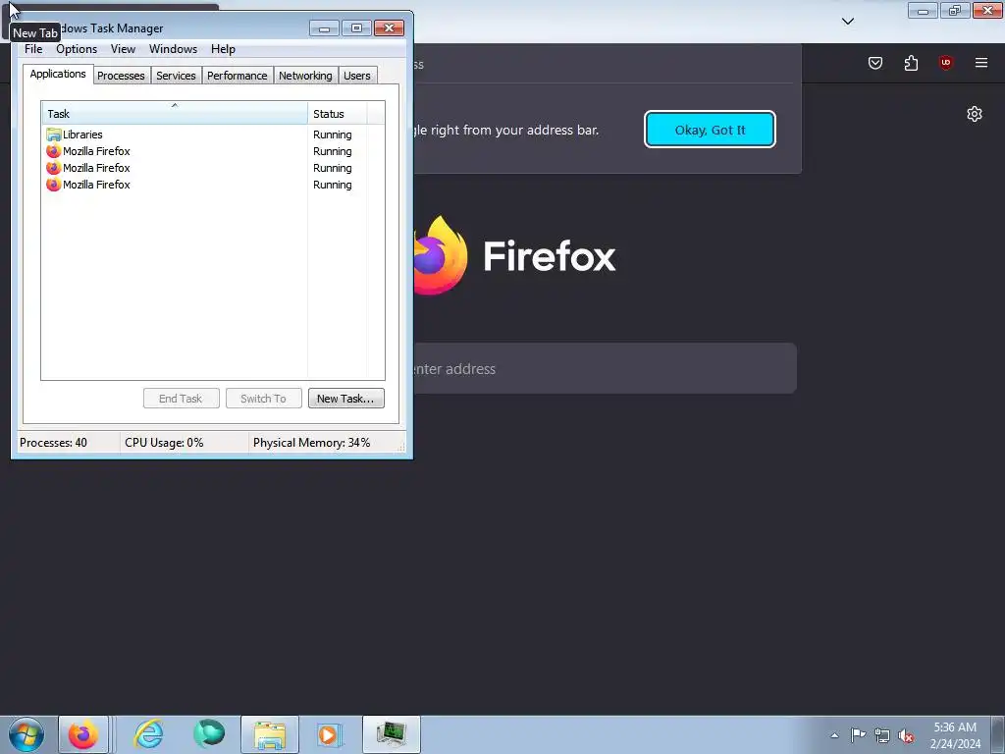Switch to the Users tab
Image resolution: width=1005 pixels, height=754 pixels.
[x=357, y=76]
